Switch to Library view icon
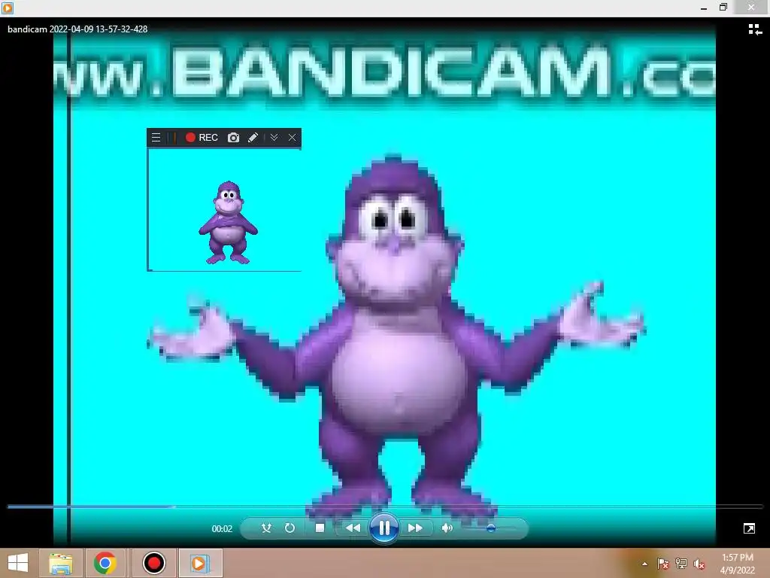Image resolution: width=770 pixels, height=578 pixels. coord(755,29)
